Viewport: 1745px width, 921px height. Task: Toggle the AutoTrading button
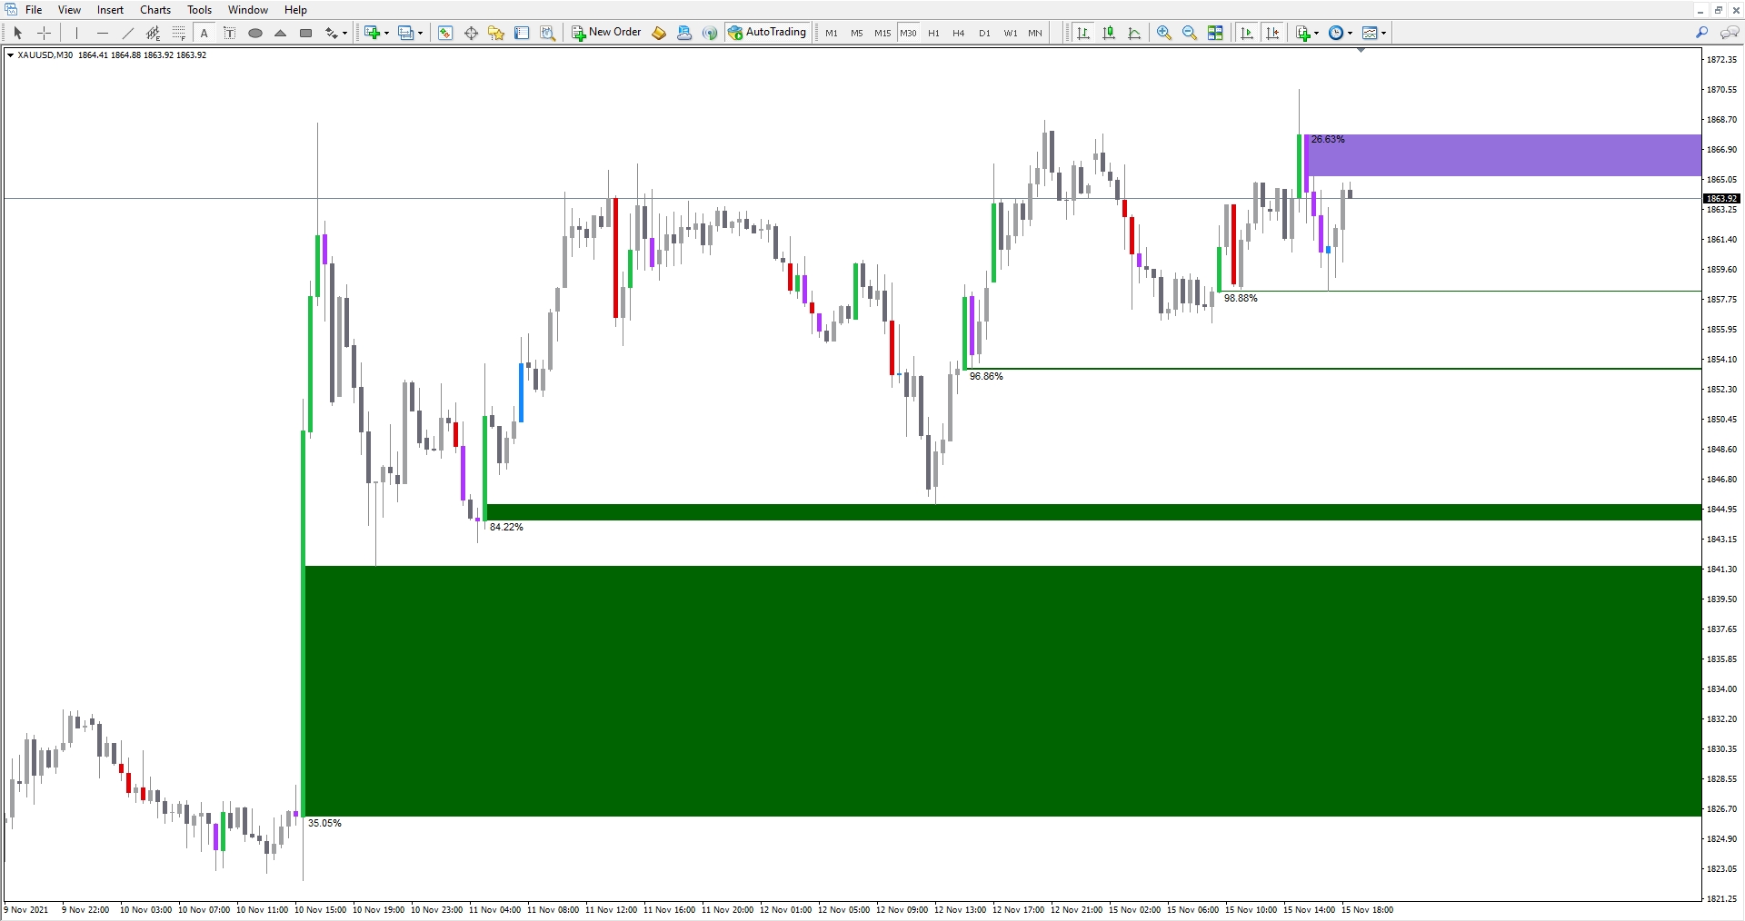768,33
